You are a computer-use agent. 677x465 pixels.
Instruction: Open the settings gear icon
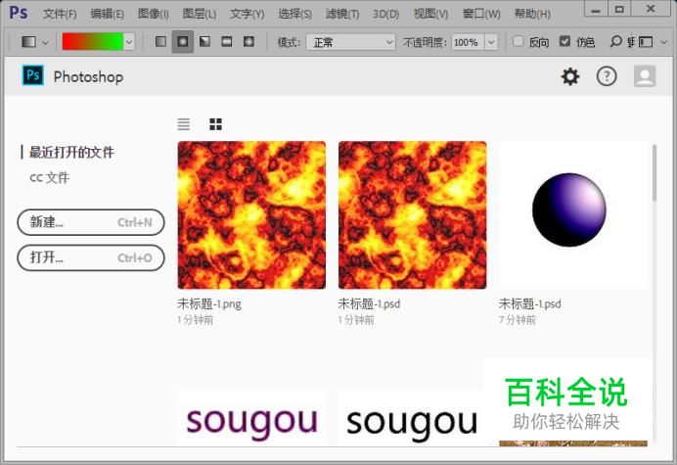pyautogui.click(x=570, y=76)
